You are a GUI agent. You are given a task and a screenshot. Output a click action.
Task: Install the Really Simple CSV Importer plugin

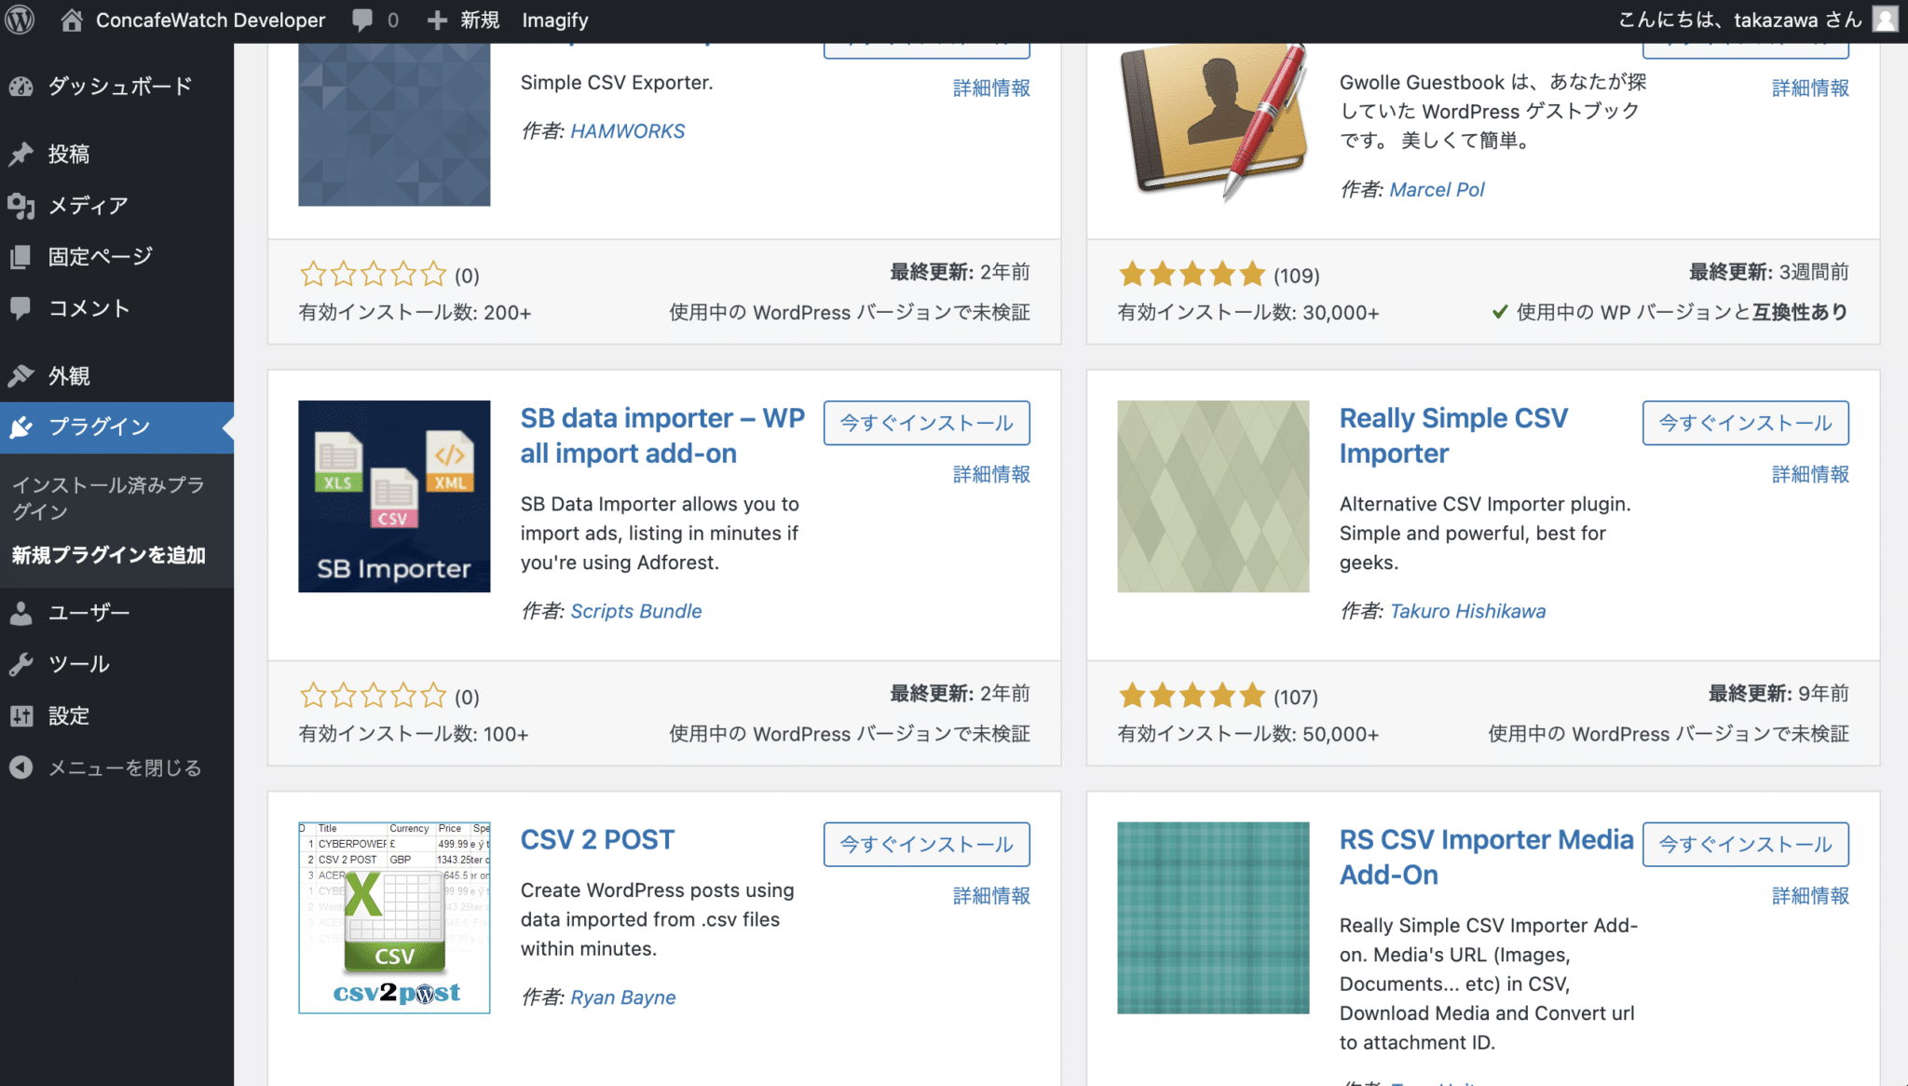pos(1744,423)
